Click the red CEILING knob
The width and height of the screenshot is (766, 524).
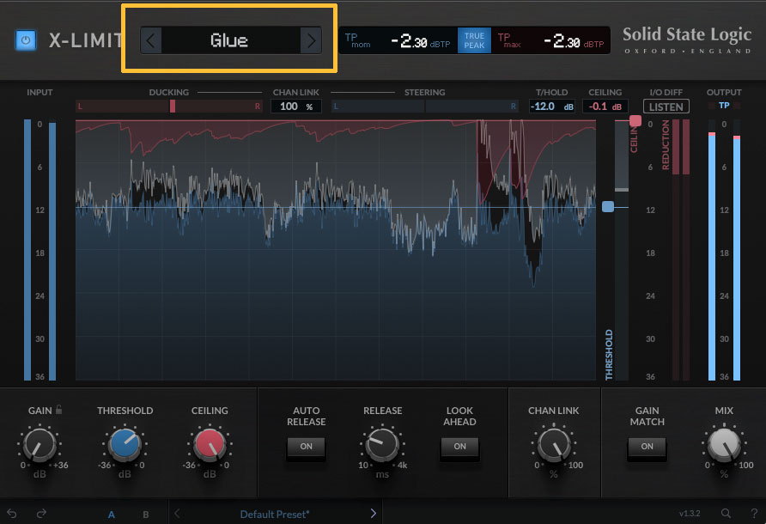pos(210,444)
